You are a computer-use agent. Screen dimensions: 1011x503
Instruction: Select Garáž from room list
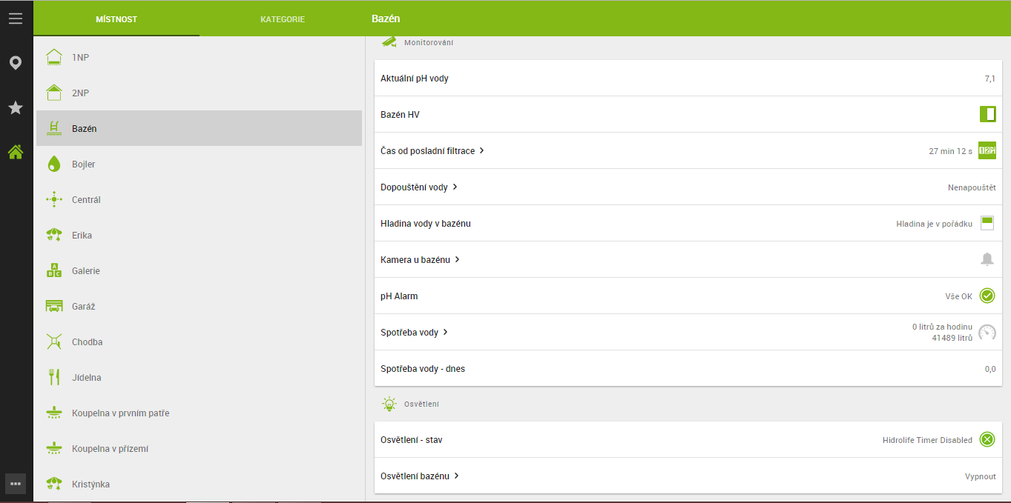click(83, 307)
